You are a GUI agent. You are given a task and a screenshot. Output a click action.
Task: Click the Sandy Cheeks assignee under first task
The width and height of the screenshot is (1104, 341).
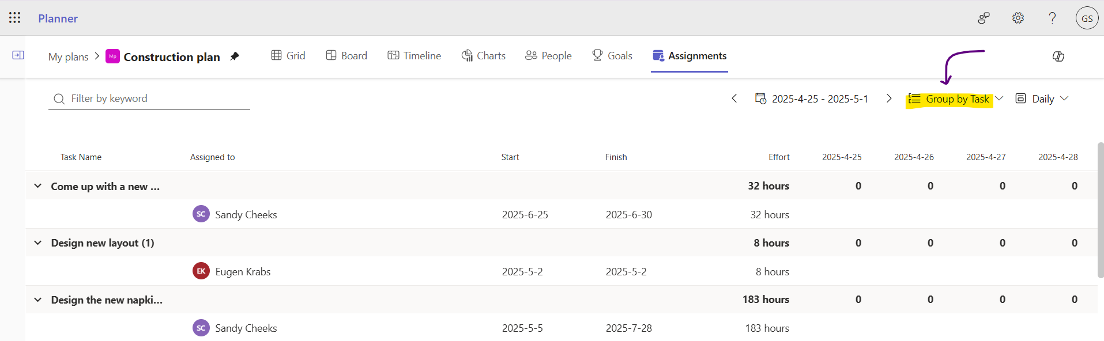(x=235, y=214)
